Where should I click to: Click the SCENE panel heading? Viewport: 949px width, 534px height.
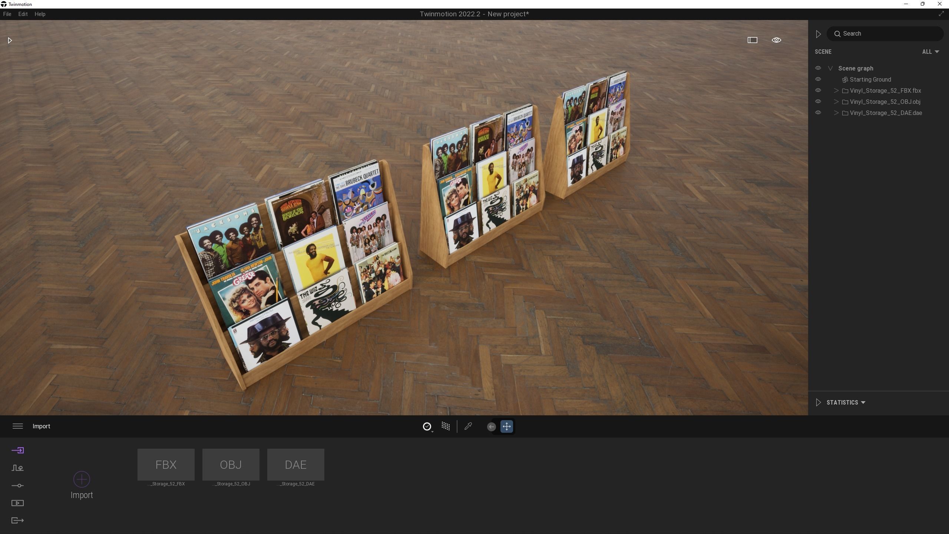tap(823, 52)
